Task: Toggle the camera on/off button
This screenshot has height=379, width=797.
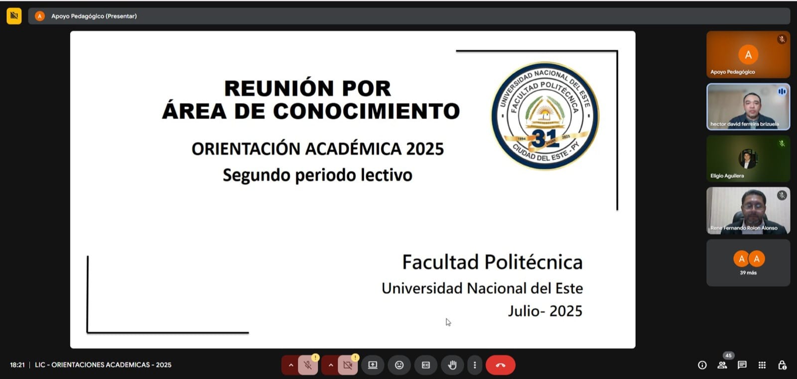Action: 348,365
